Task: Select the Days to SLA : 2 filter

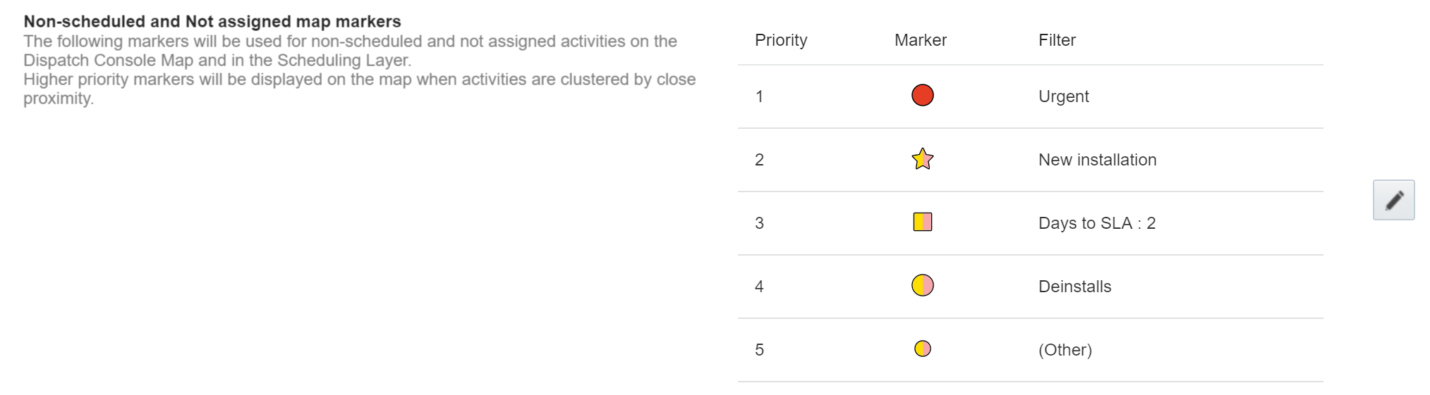Action: pos(1096,223)
